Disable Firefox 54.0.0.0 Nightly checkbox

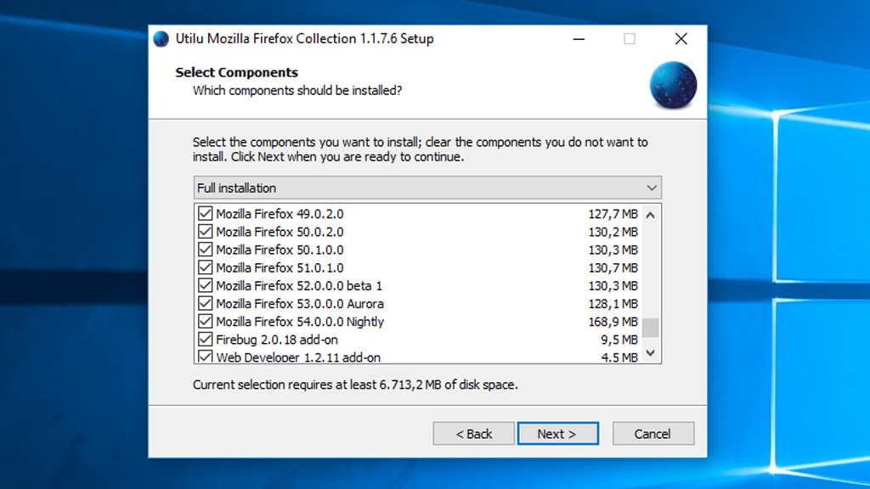[x=206, y=321]
